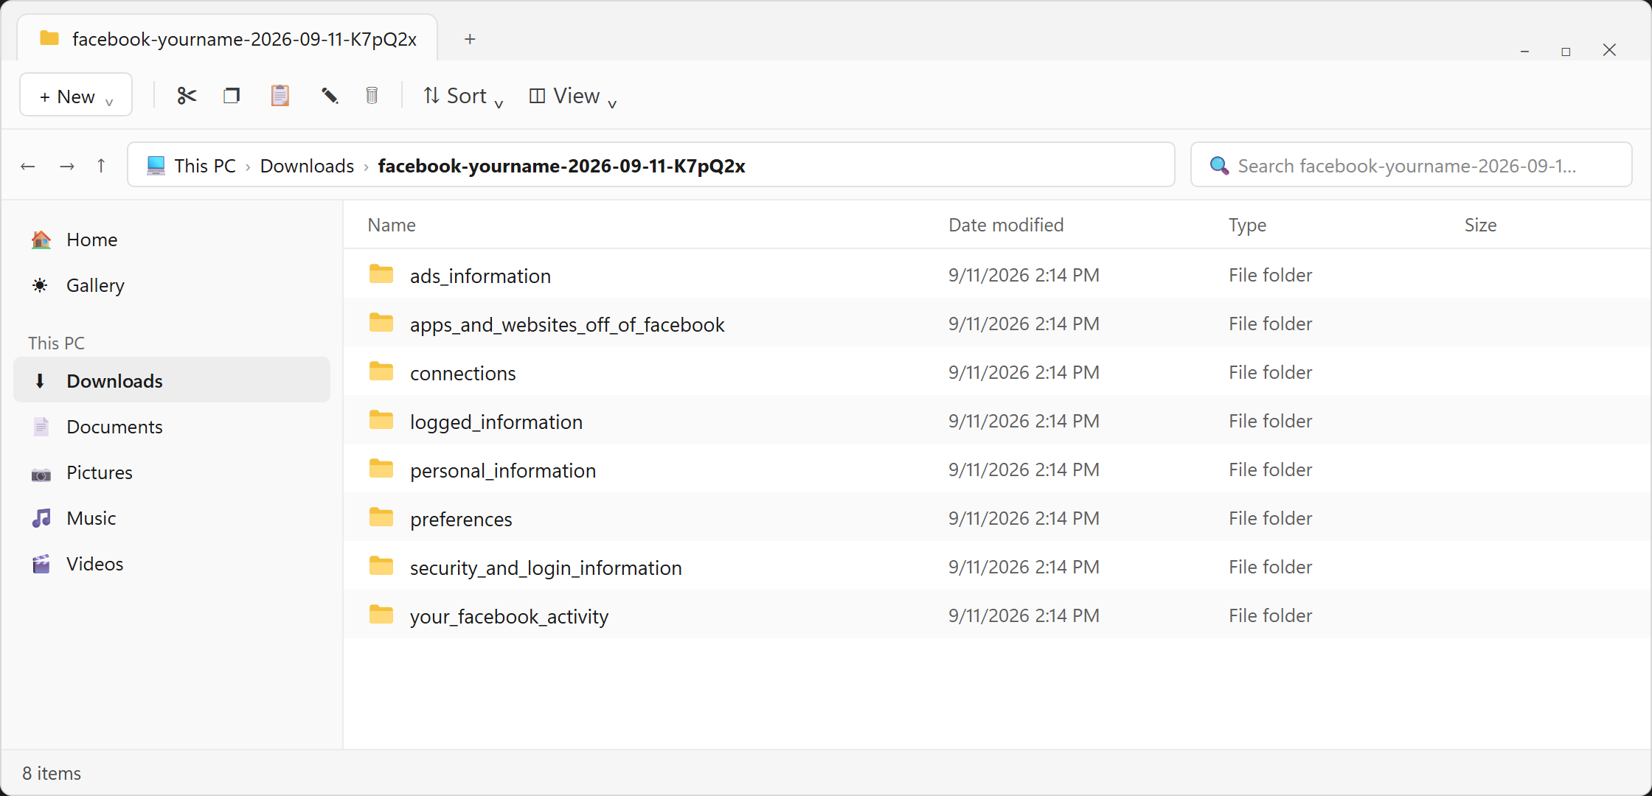Click inside the search box
The height and width of the screenshot is (796, 1652).
tap(1411, 165)
